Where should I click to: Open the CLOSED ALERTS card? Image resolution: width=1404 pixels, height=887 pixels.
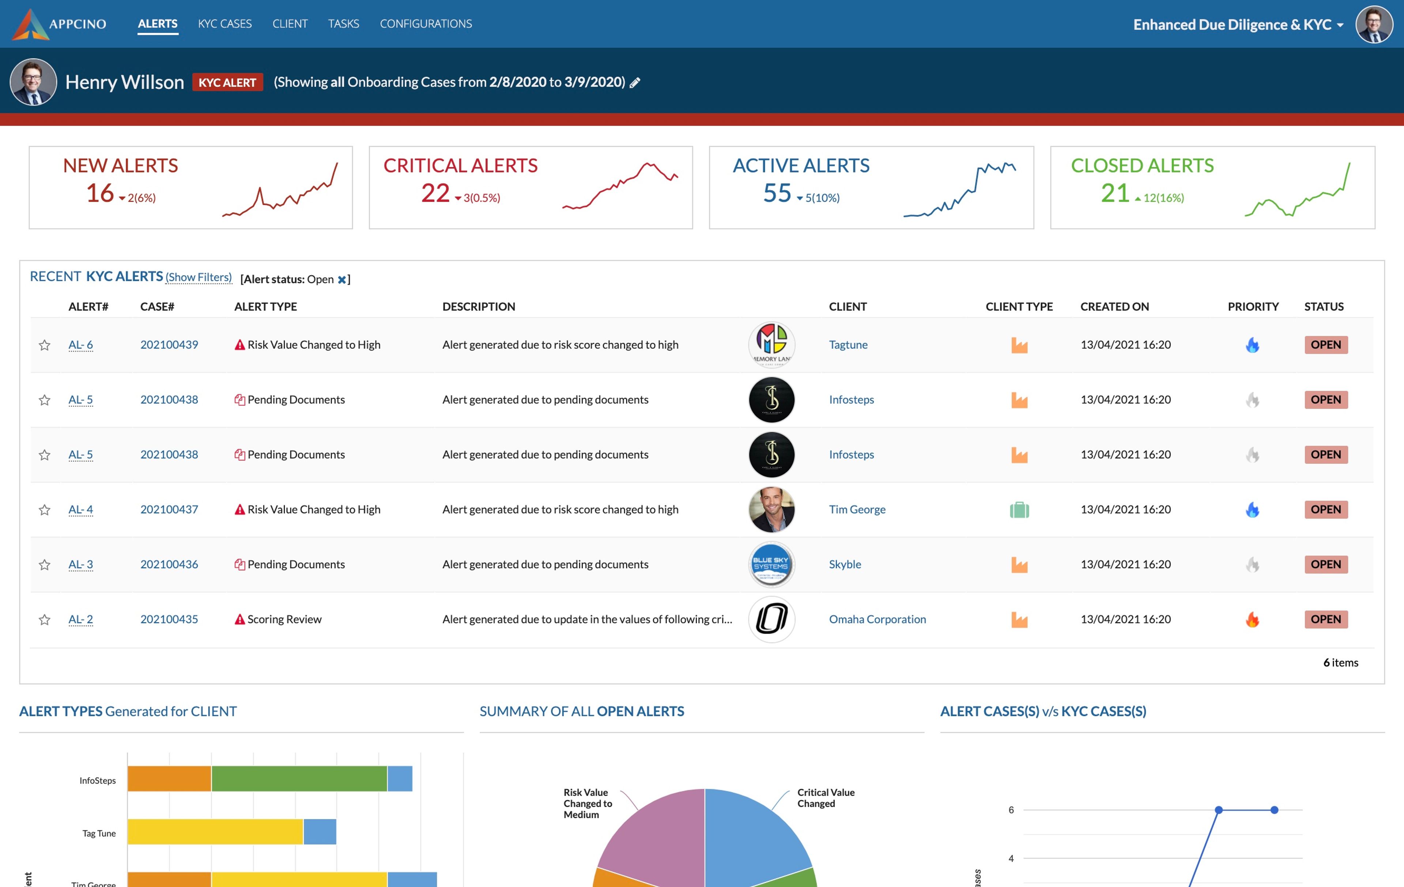pyautogui.click(x=1212, y=187)
